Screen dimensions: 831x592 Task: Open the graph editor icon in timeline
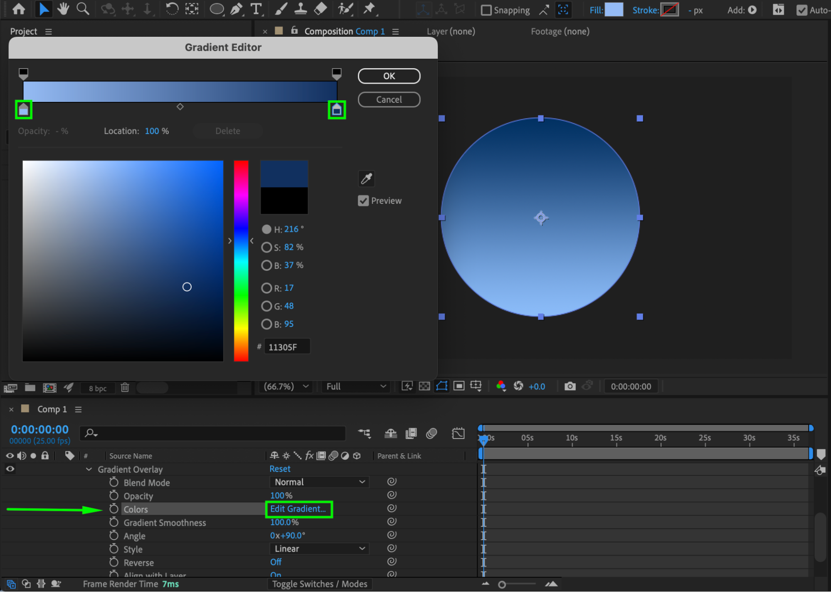coord(458,433)
